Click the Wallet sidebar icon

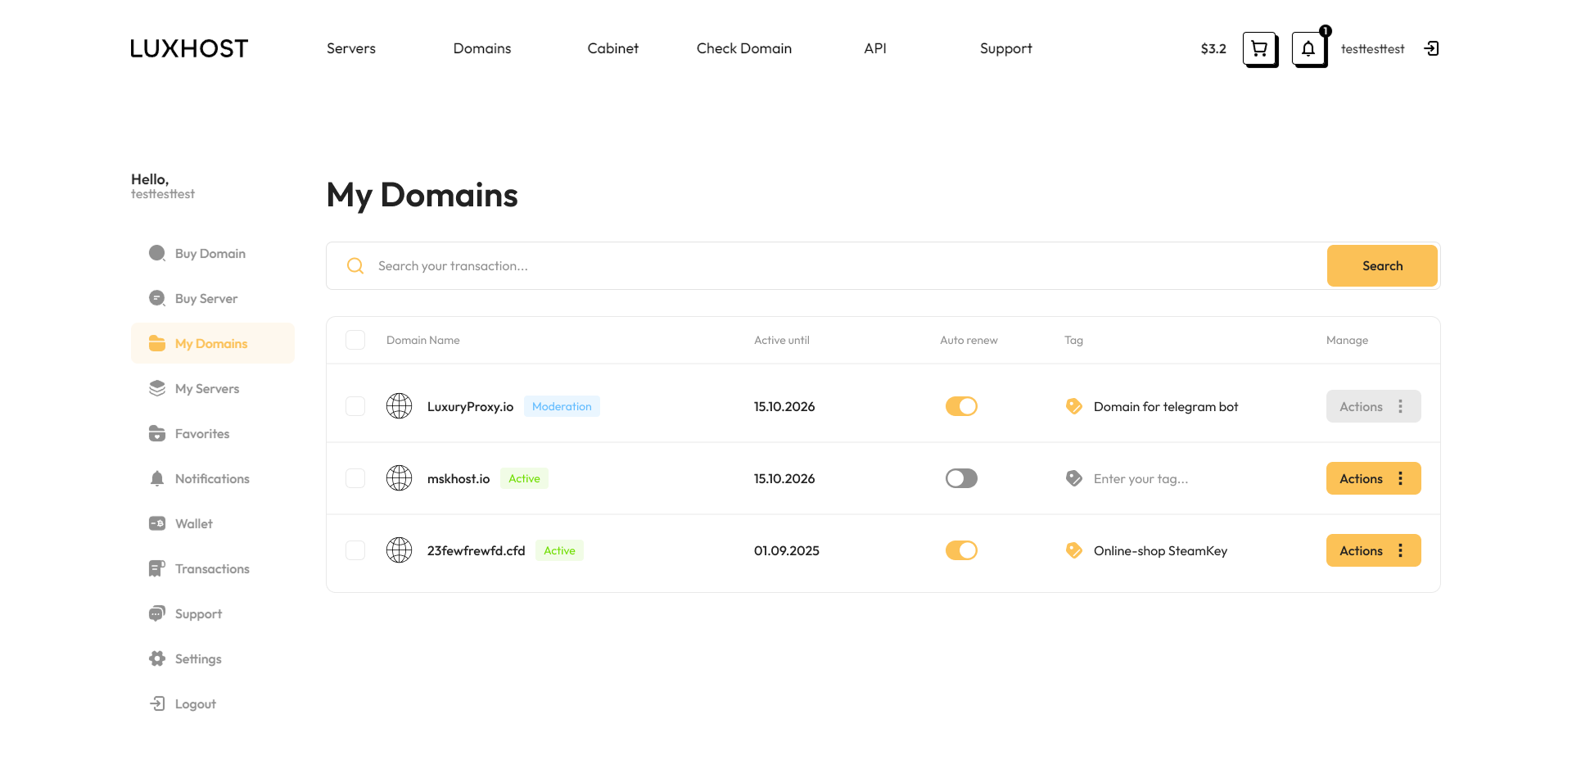tap(157, 523)
